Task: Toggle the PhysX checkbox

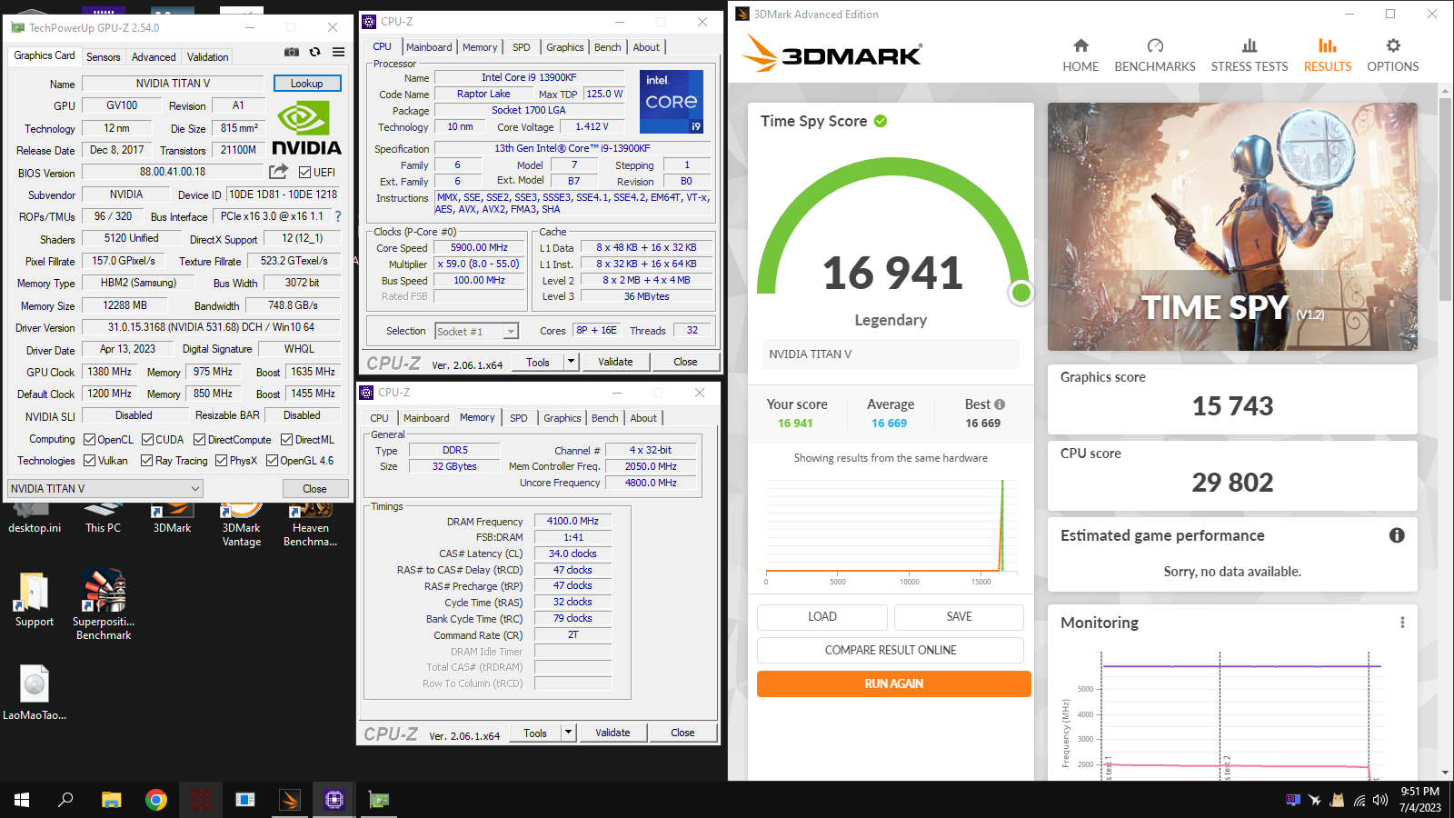Action: (221, 461)
